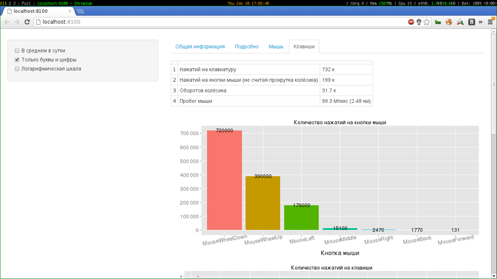Enable the 'В среднем в сутки' checkbox
497x279 pixels.
click(17, 51)
